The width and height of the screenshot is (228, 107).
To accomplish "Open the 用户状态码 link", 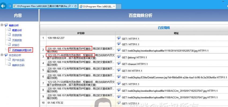I will coord(18,60).
